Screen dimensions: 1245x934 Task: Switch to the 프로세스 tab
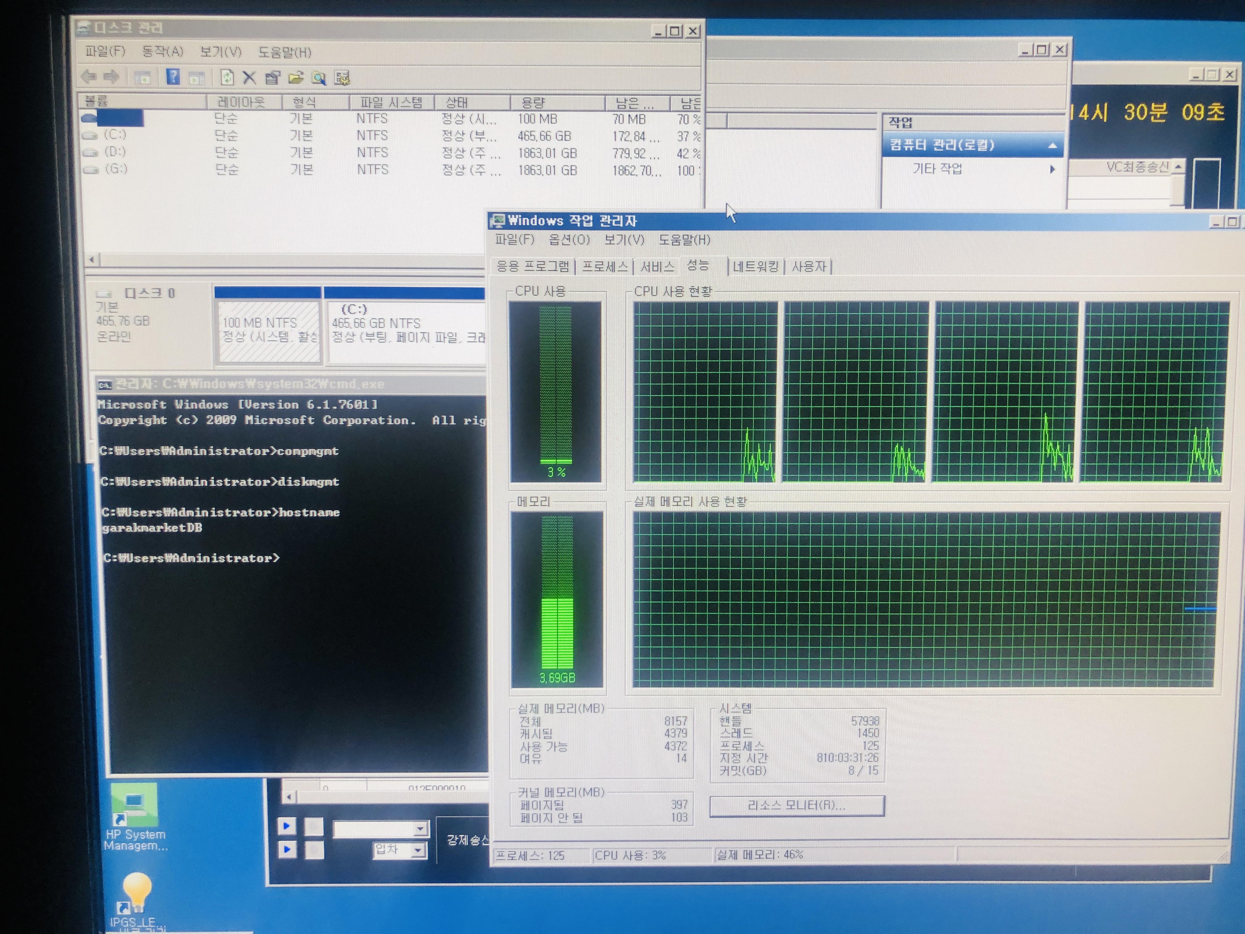[605, 266]
